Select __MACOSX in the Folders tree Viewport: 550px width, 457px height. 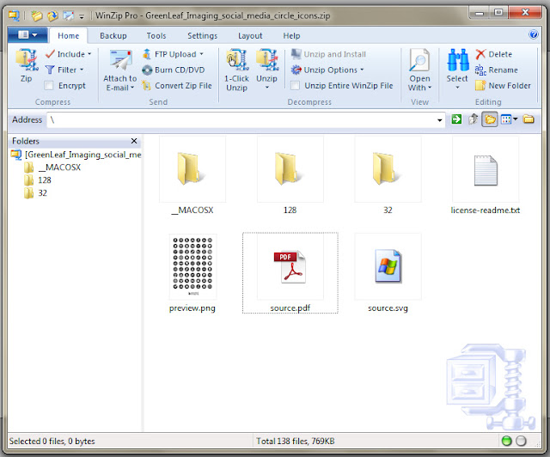pyautogui.click(x=52, y=168)
